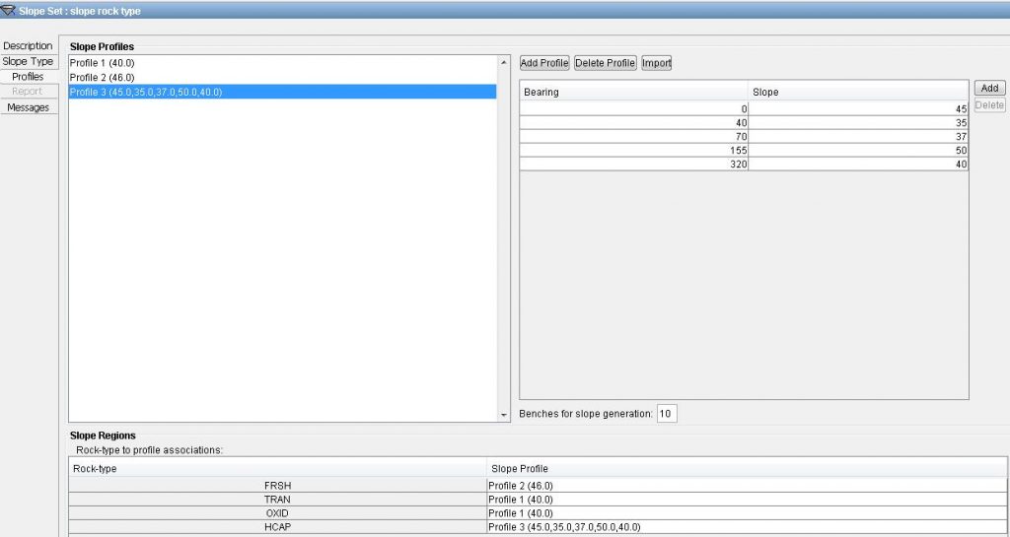Edit Benches for slope generation field
Viewport: 1010px width, 537px height.
(667, 414)
